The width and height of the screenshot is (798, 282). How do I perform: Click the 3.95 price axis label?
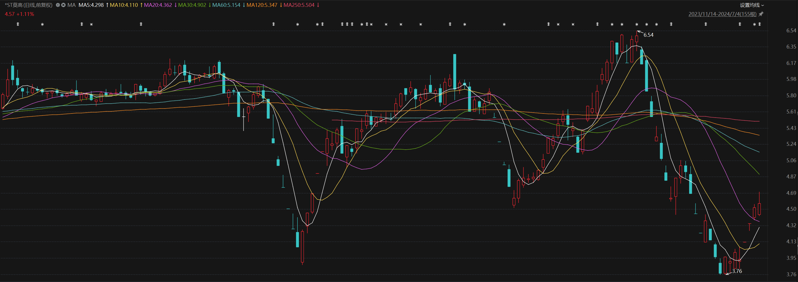[791, 258]
